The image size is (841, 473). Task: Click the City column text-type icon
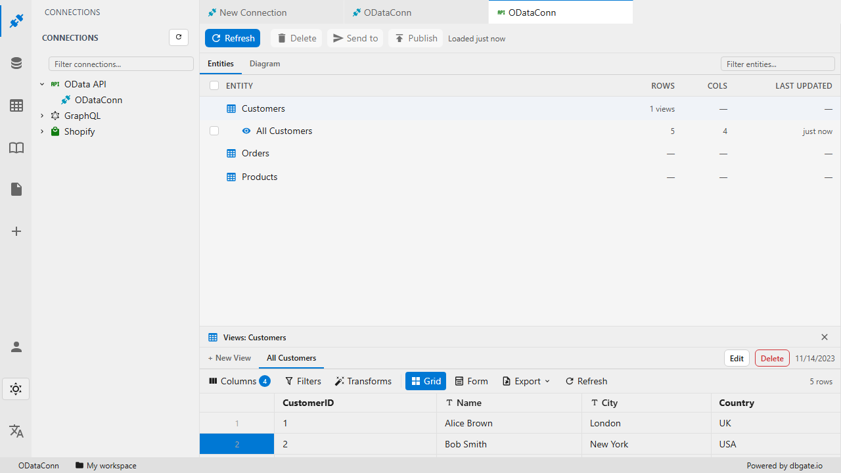click(595, 403)
